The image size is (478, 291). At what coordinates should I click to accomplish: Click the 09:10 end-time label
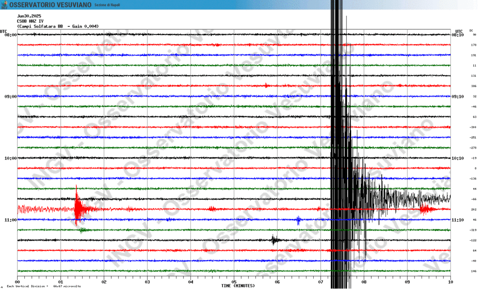pyautogui.click(x=457, y=97)
